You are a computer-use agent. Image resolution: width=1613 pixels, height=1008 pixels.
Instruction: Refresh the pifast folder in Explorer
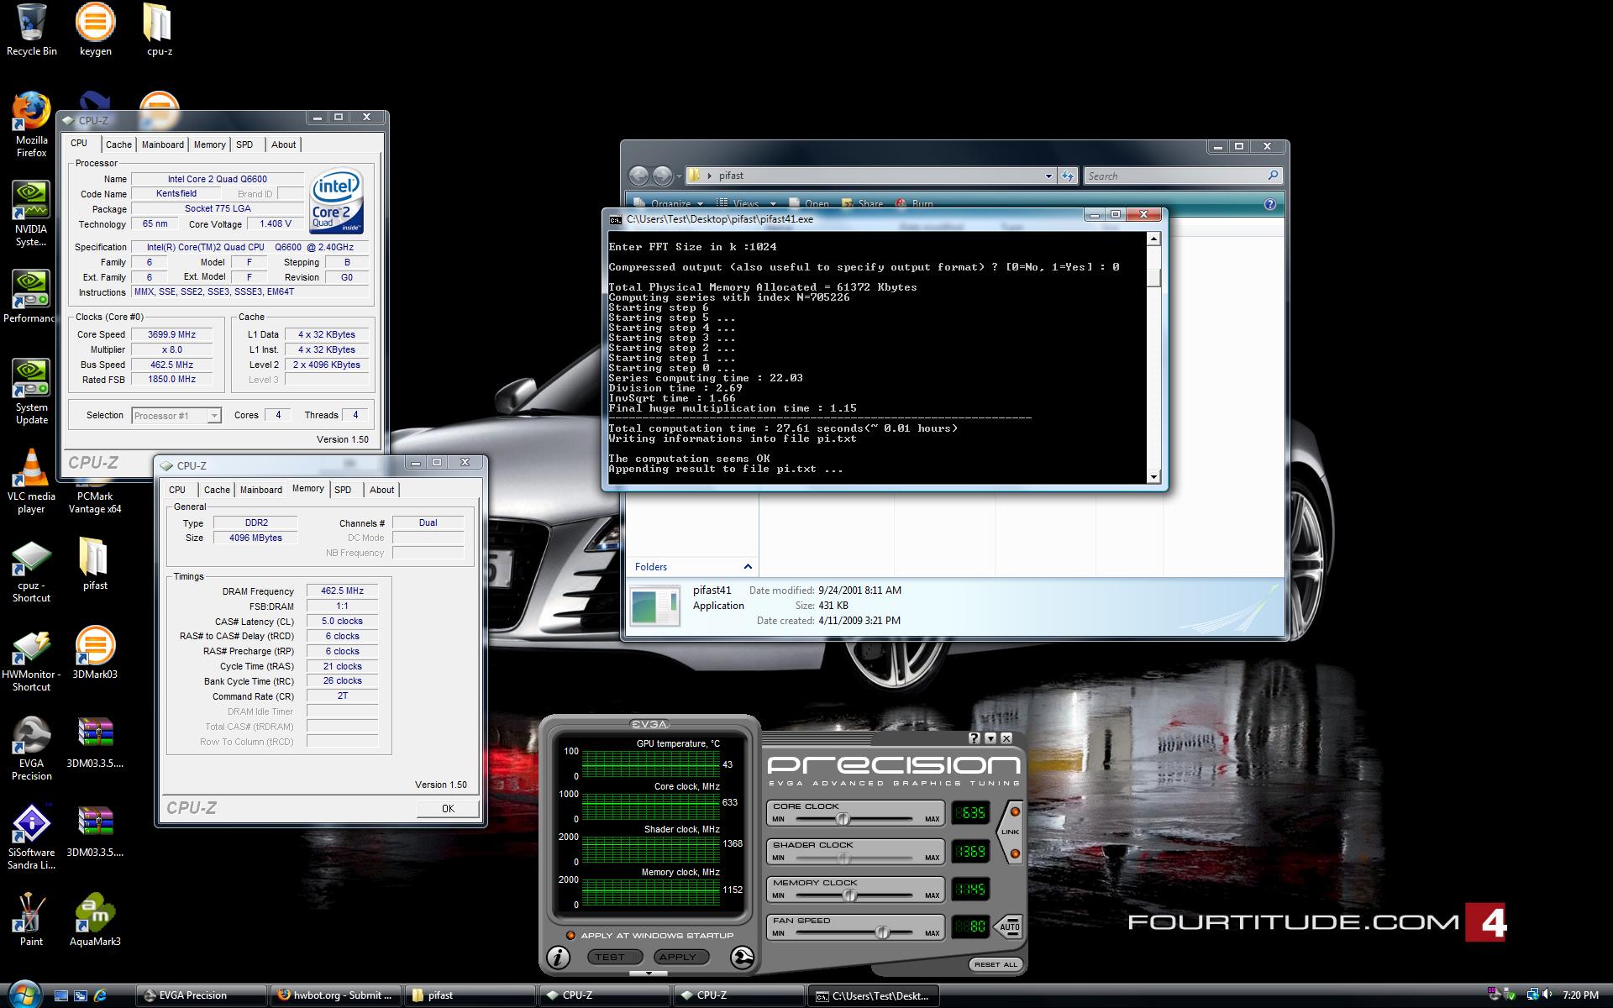(1068, 176)
